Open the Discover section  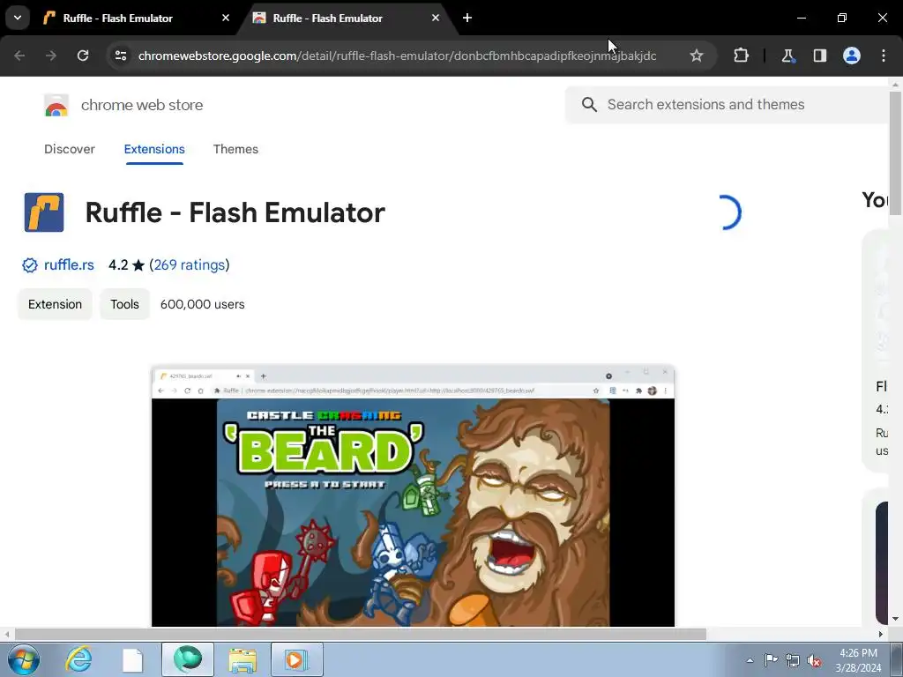(69, 149)
